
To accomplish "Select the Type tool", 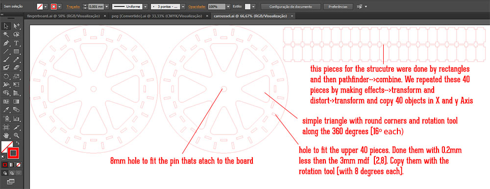I will (16, 43).
